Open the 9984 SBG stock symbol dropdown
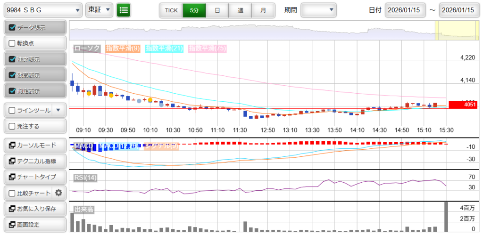The image size is (483, 235). [x=42, y=10]
